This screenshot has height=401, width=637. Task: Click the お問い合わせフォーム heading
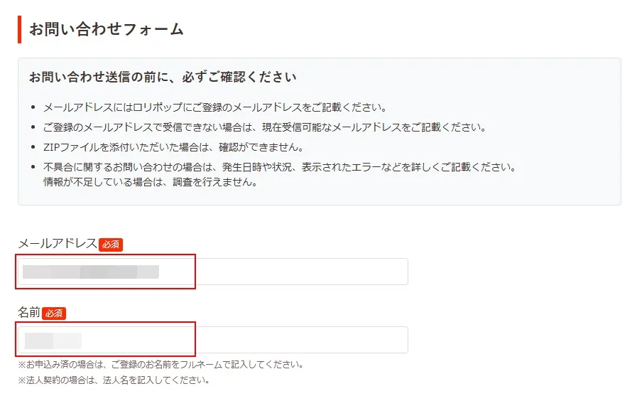point(107,29)
